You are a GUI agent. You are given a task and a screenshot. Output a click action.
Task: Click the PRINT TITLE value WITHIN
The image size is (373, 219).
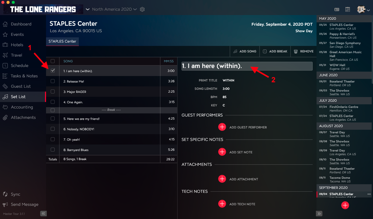click(x=228, y=80)
